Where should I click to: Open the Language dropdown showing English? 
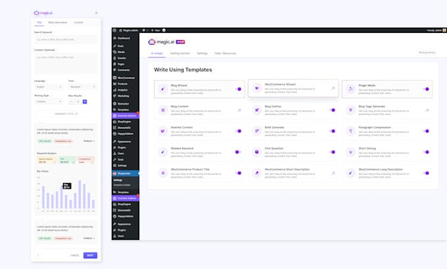point(49,87)
